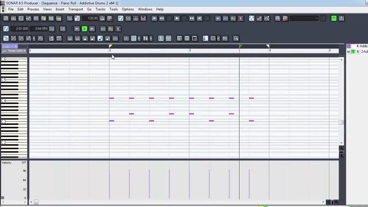Click the loop end time 3:04:959
This screenshot has height=207, width=368.
click(40, 29)
